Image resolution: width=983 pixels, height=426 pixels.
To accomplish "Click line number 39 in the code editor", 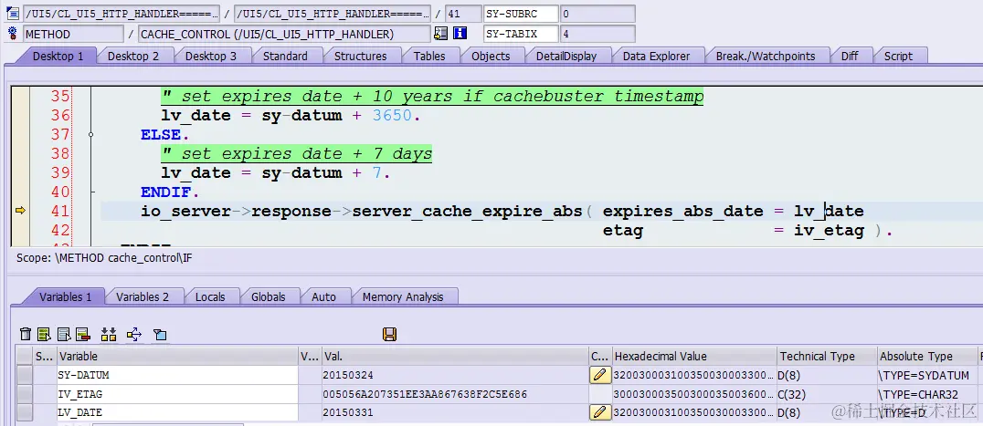I will pyautogui.click(x=61, y=172).
